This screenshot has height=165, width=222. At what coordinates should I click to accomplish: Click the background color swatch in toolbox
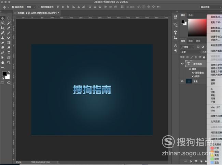point(8,77)
